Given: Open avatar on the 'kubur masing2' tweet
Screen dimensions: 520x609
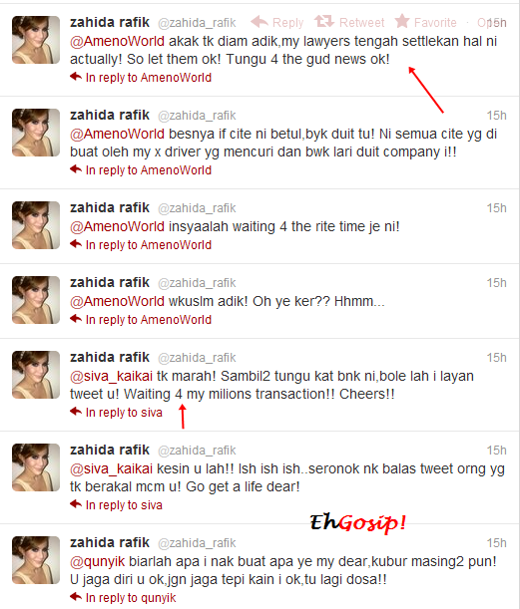Looking at the screenshot, I should point(36,560).
